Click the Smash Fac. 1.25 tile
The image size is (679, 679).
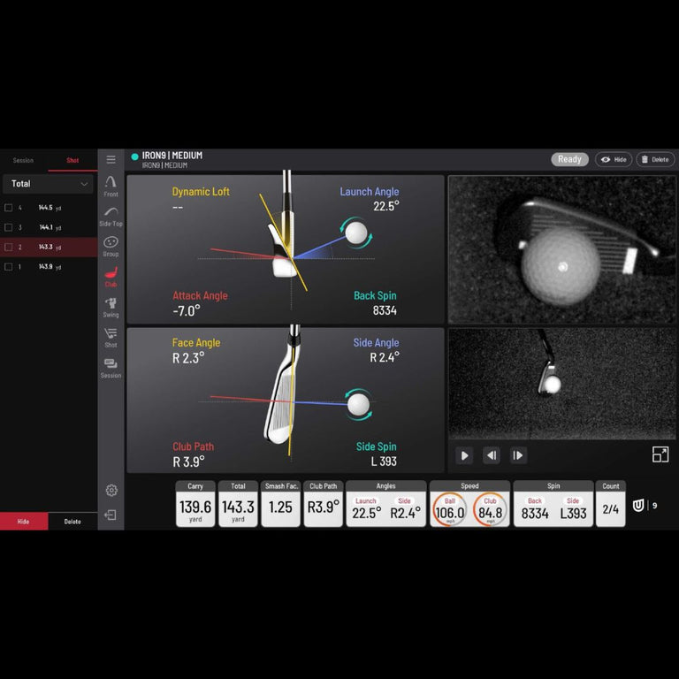pyautogui.click(x=280, y=504)
